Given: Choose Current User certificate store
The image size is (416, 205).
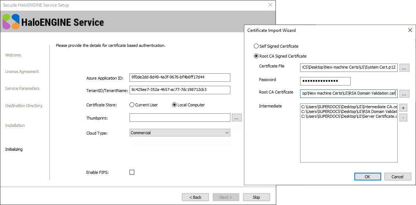Looking at the screenshot, I should click(132, 105).
